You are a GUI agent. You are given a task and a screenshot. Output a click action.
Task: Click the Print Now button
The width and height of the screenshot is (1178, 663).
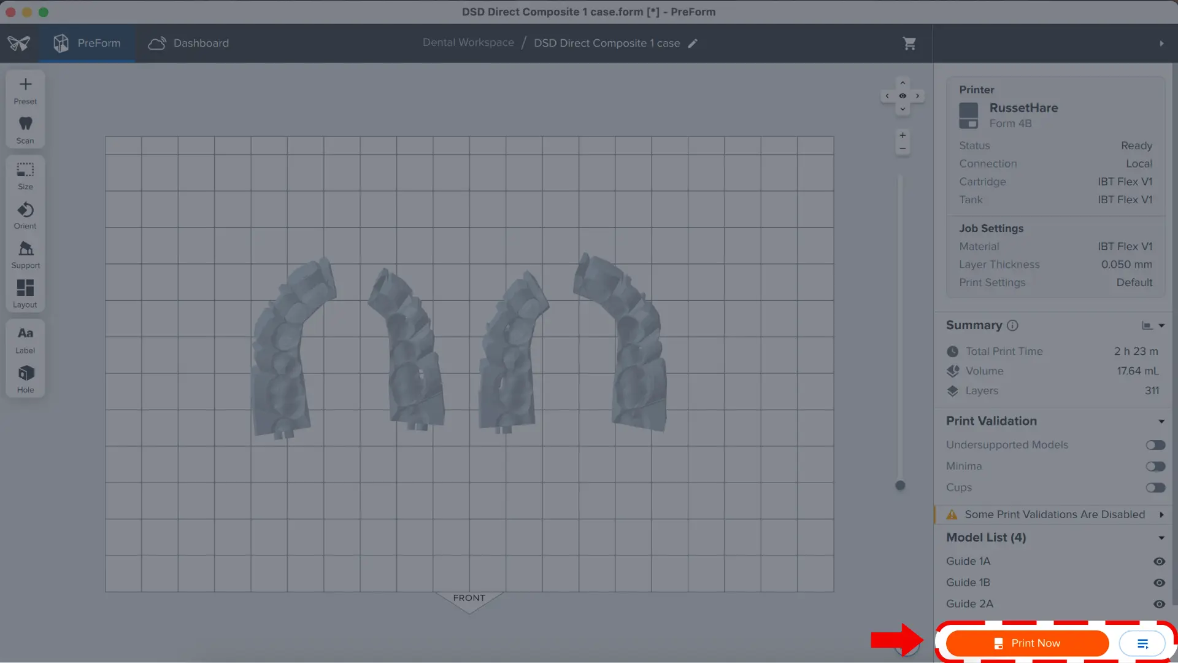click(x=1026, y=643)
